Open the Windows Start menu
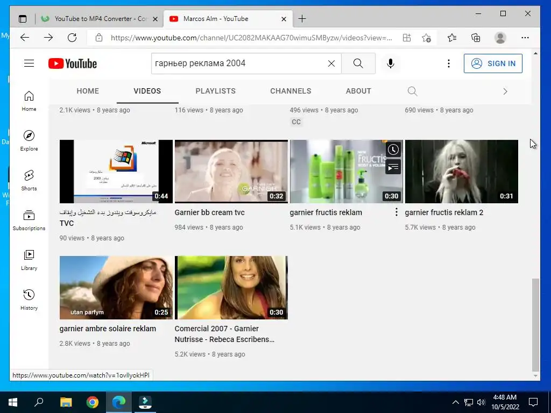Viewport: 551px width, 413px height. 13,402
